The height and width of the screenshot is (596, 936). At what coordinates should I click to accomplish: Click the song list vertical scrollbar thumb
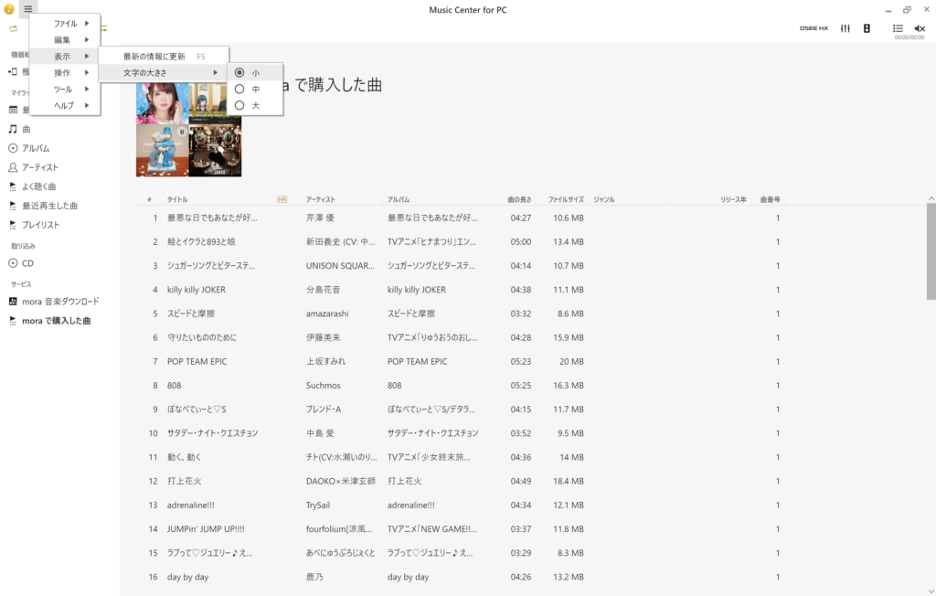(x=931, y=251)
